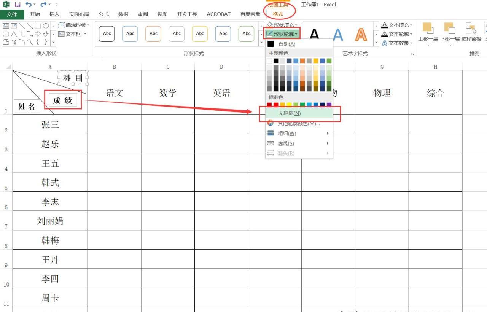This screenshot has height=312, width=487.
Task: Apply the black outline Abc shape style
Action: click(x=107, y=33)
